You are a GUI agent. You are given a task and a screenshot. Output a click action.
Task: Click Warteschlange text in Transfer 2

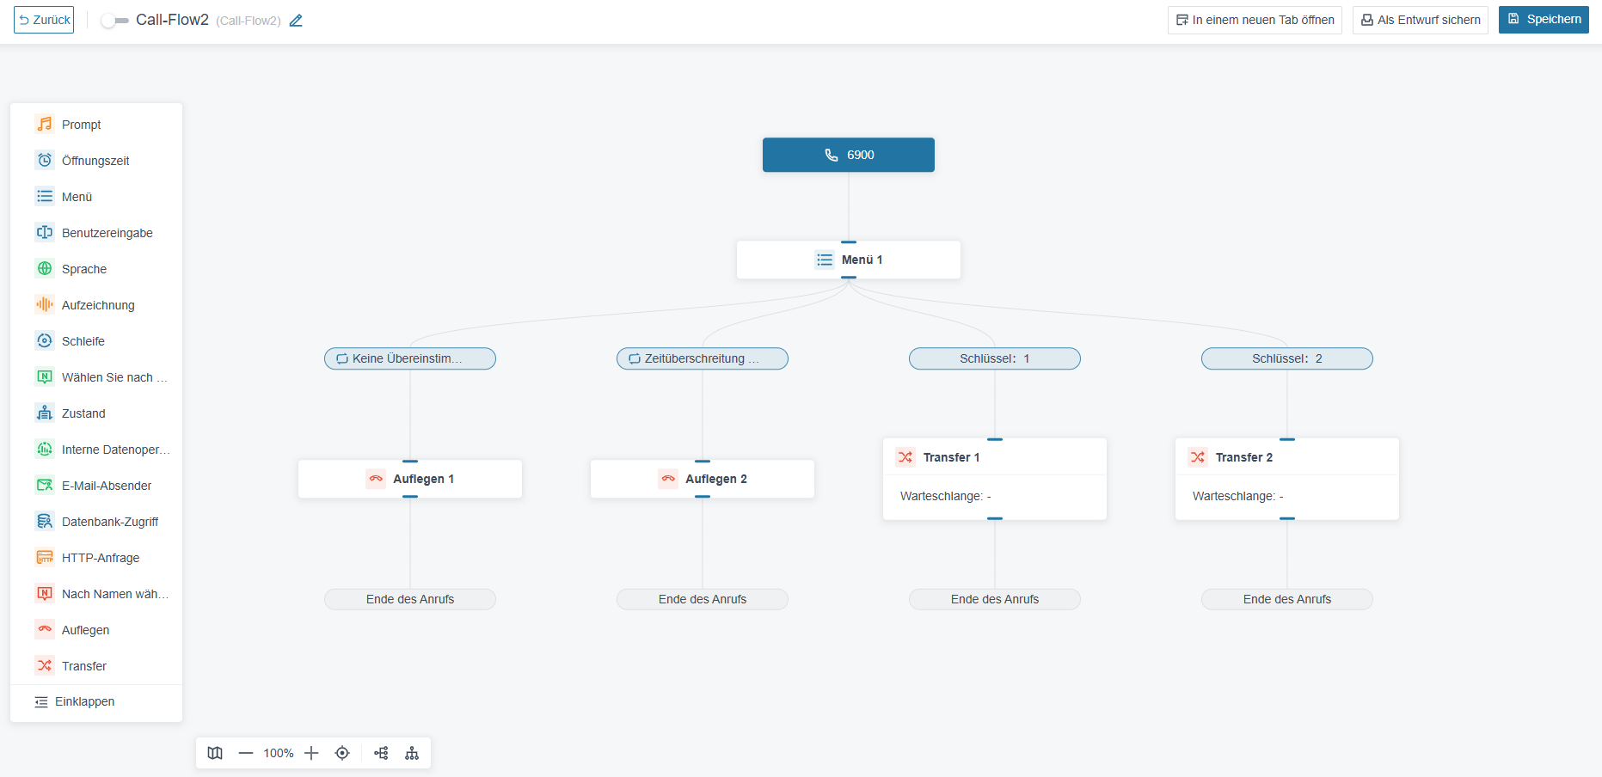point(1238,496)
